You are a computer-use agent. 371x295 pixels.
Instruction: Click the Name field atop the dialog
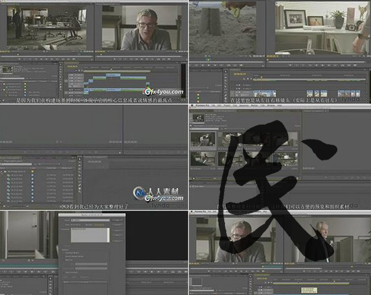point(90,220)
